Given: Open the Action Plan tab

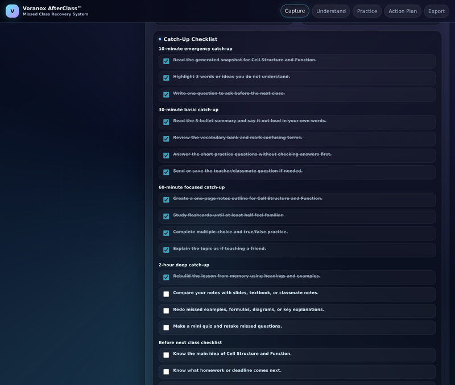Looking at the screenshot, I should (x=403, y=11).
